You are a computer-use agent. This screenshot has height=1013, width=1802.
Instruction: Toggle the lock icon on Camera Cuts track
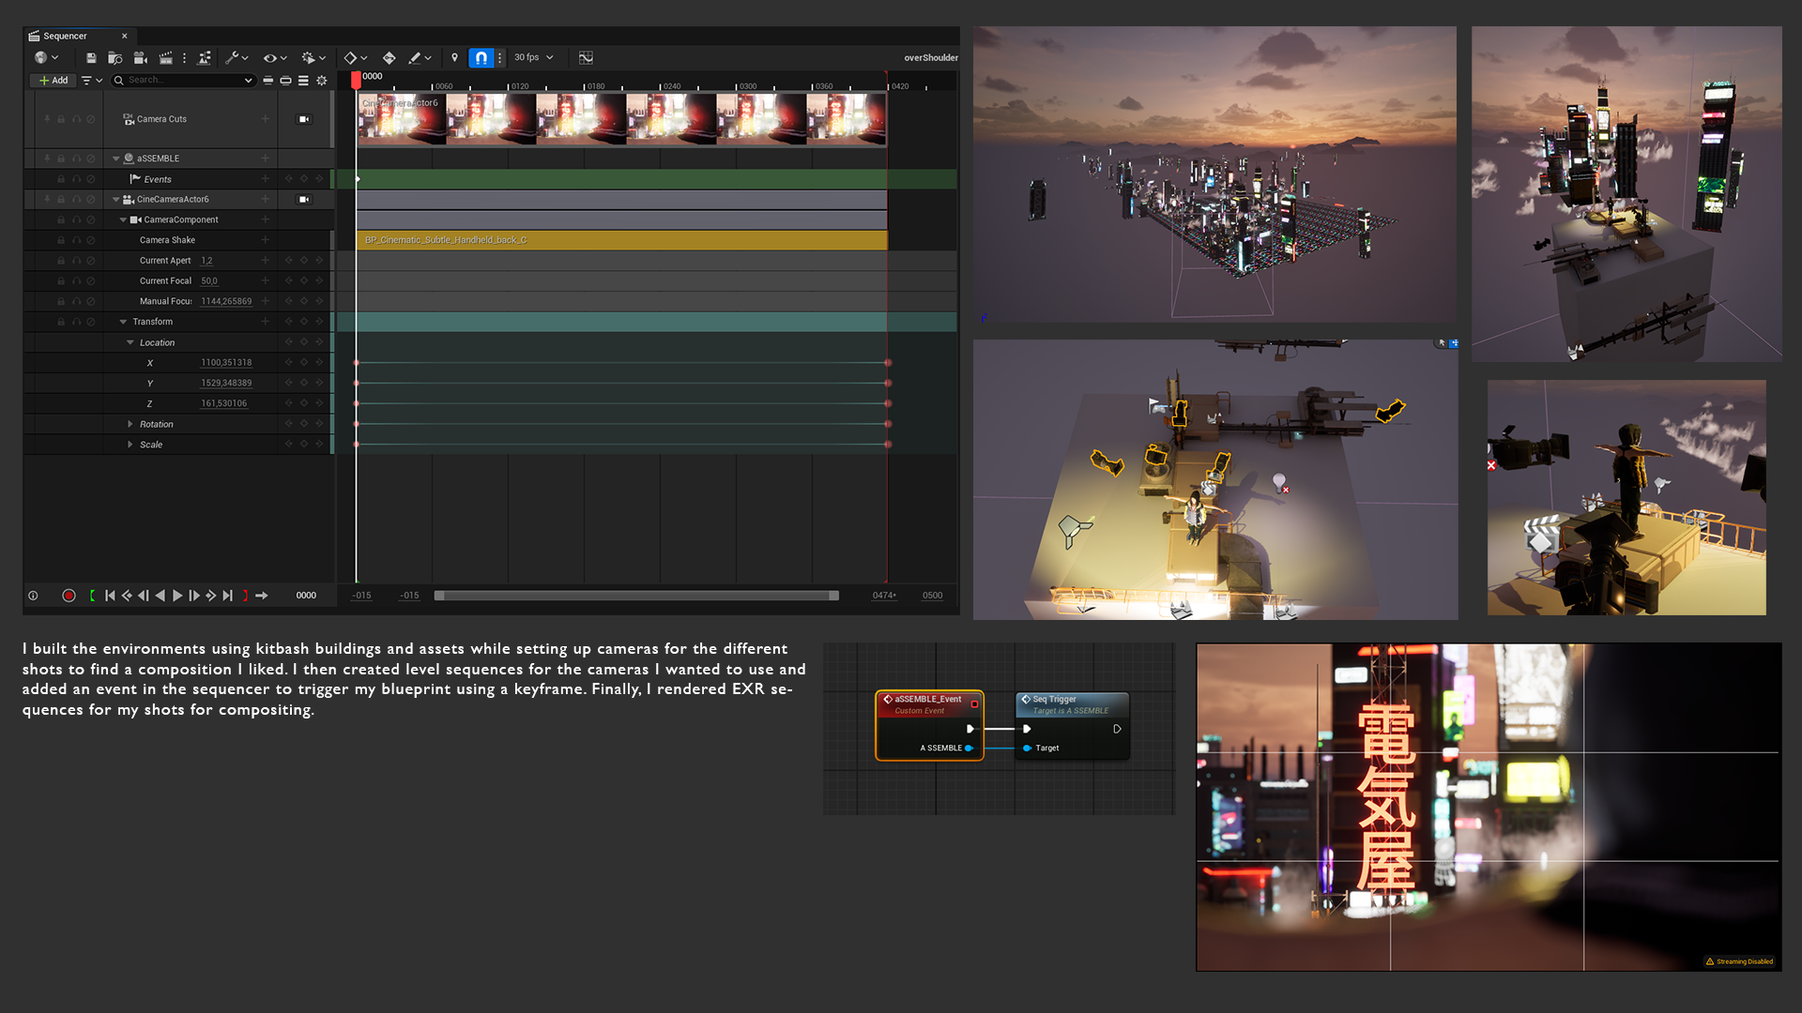[x=61, y=119]
